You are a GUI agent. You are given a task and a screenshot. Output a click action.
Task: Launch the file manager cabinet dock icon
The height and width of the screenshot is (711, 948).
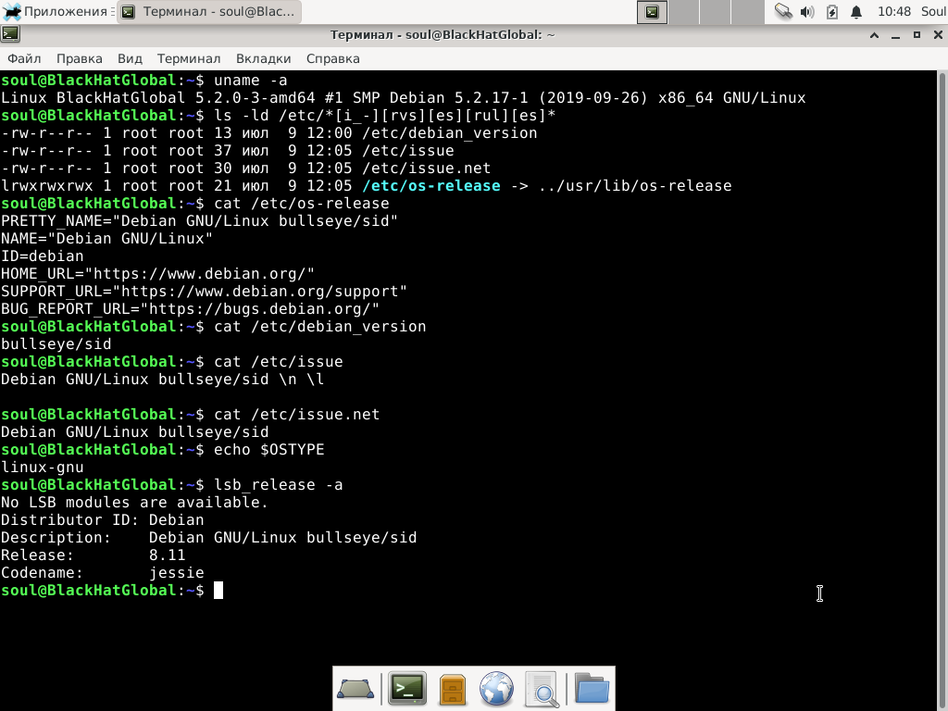[452, 690]
